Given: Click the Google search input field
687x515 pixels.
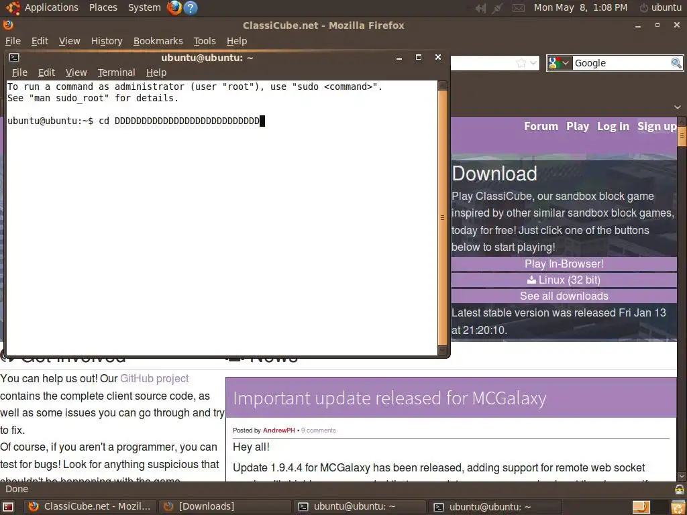Looking at the screenshot, I should (x=621, y=63).
